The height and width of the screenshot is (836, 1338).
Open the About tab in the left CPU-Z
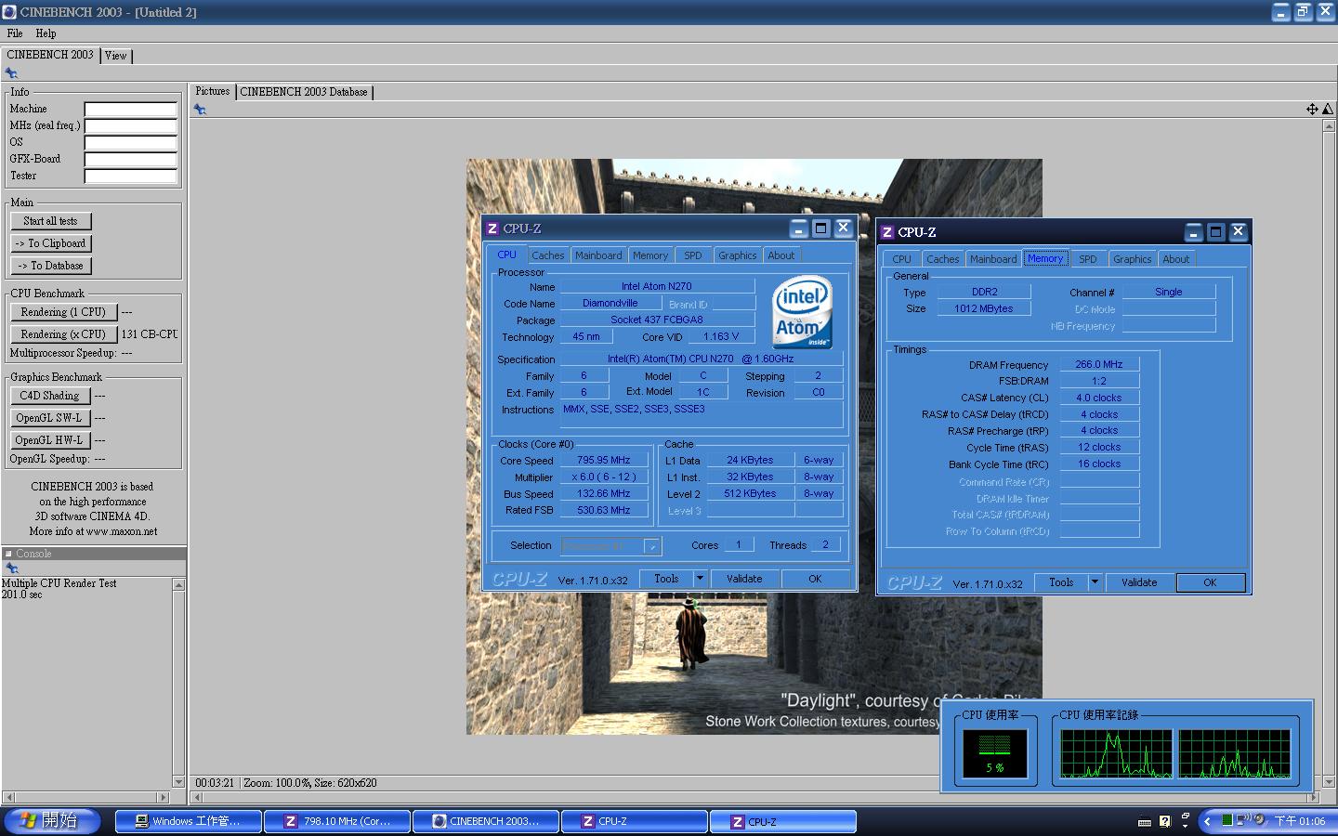click(x=781, y=255)
